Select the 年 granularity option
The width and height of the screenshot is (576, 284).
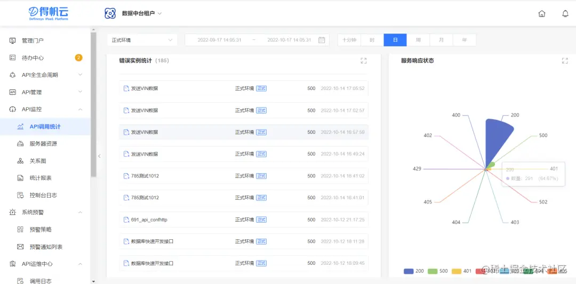pos(465,40)
